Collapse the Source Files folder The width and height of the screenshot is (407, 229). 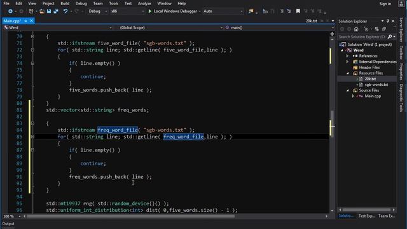pos(348,90)
